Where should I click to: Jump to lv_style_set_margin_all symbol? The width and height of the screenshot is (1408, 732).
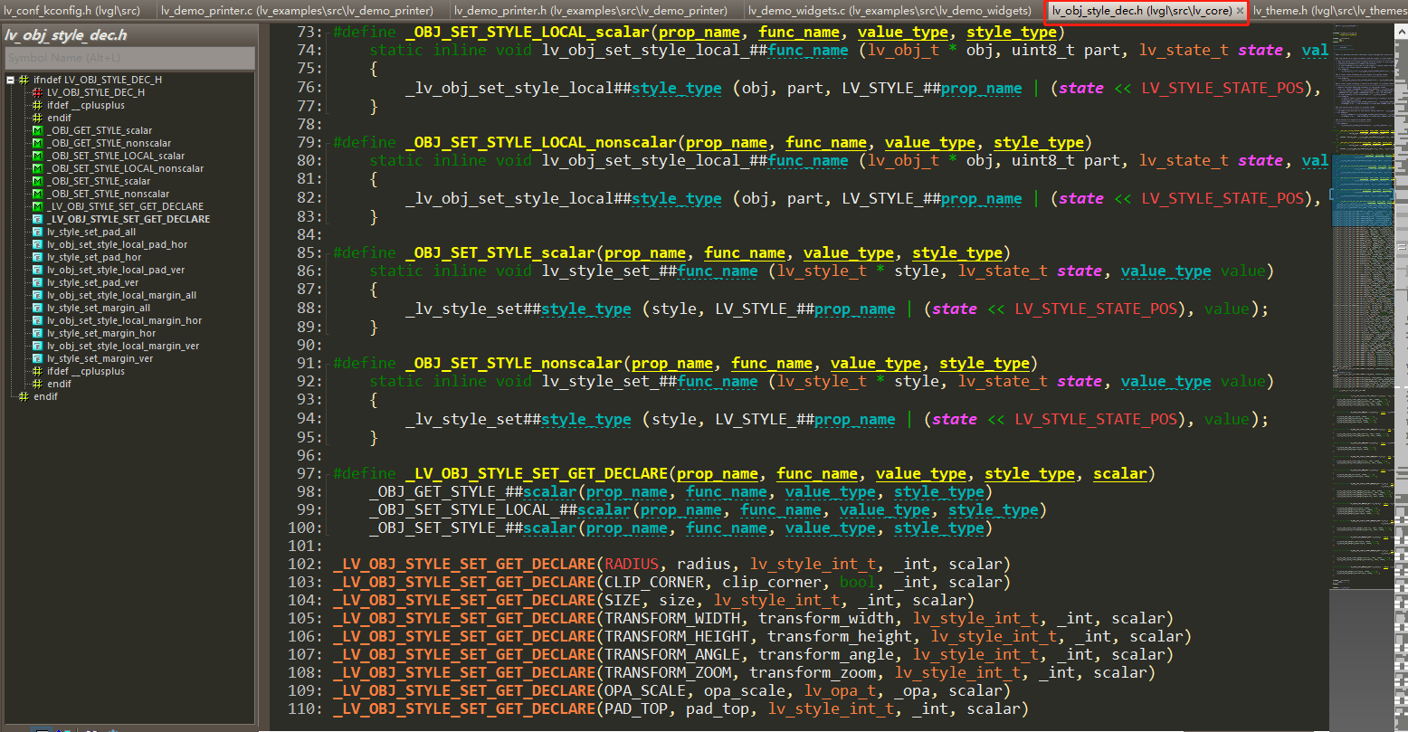[99, 308]
